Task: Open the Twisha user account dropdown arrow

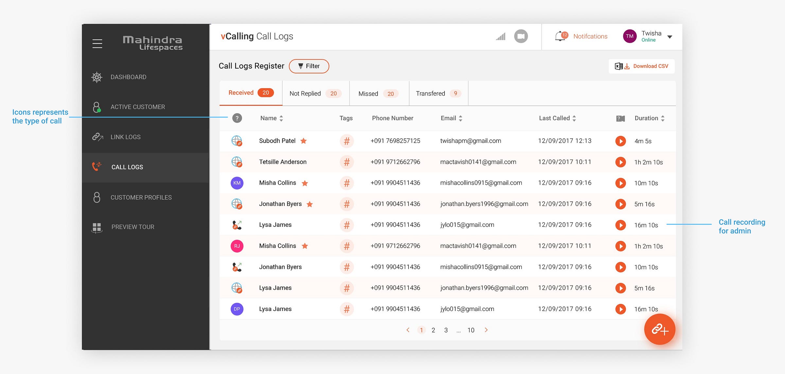Action: (x=670, y=37)
